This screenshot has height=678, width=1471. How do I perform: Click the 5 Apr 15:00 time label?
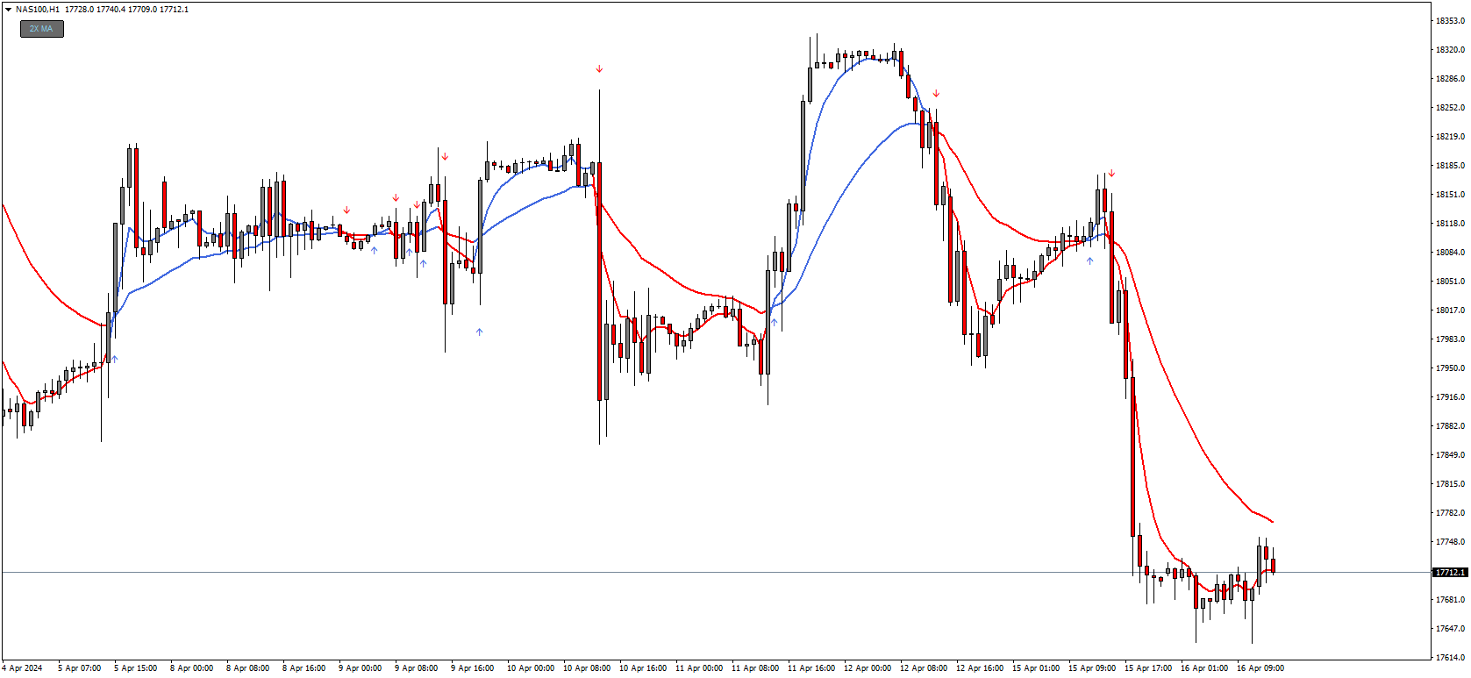click(135, 668)
